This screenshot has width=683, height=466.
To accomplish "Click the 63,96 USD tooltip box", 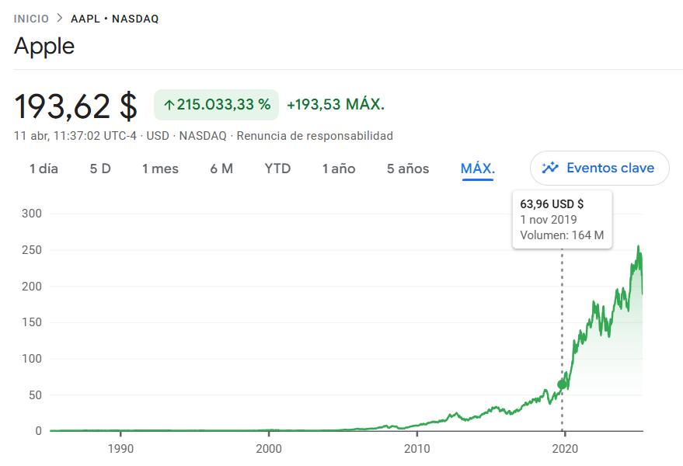I will coord(562,220).
